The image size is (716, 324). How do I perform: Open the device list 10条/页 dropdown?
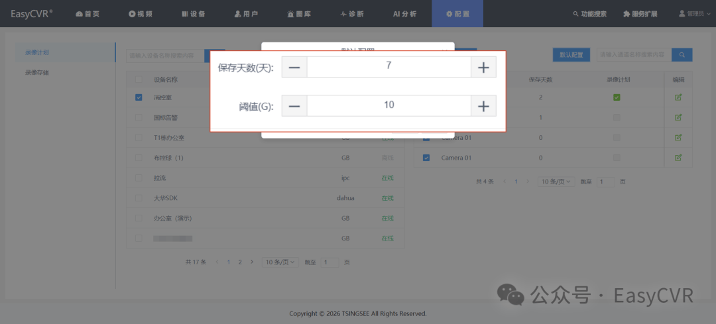(x=280, y=262)
